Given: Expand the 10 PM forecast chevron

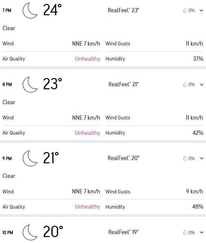Looking at the screenshot, I should tap(201, 233).
